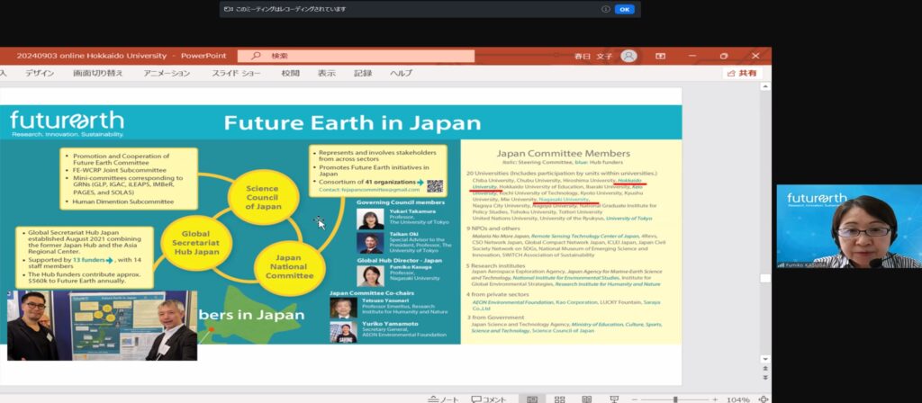Open Slide Sorter view icon
This screenshot has height=403, width=922.
click(559, 399)
